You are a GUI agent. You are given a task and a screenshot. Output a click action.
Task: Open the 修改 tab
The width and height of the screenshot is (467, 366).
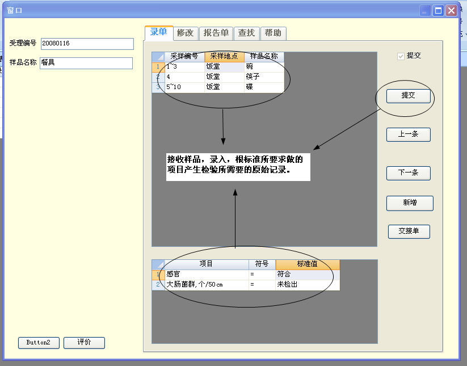click(185, 33)
